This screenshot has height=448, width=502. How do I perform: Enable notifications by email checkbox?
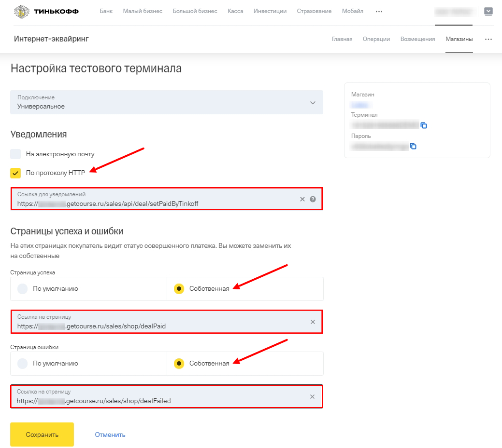(x=15, y=154)
